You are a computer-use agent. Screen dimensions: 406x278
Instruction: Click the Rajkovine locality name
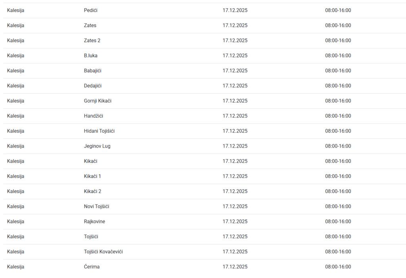94,221
